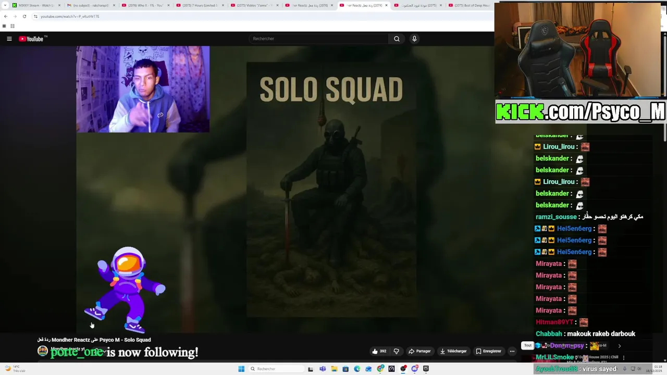This screenshot has height=375, width=667.
Task: Open the clock and date panel
Action: tap(654, 369)
